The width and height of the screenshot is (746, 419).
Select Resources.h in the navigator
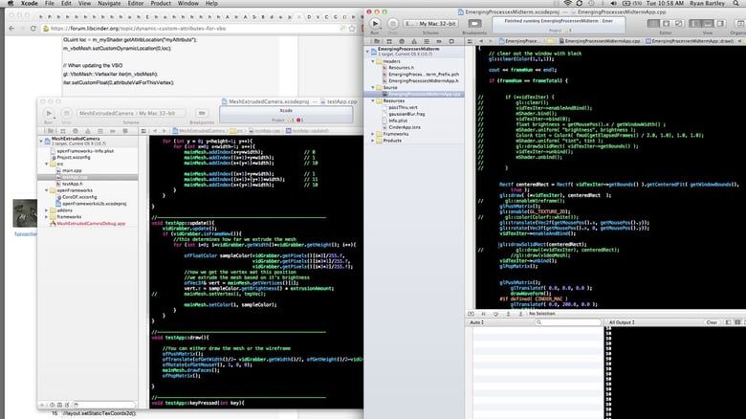pos(401,68)
